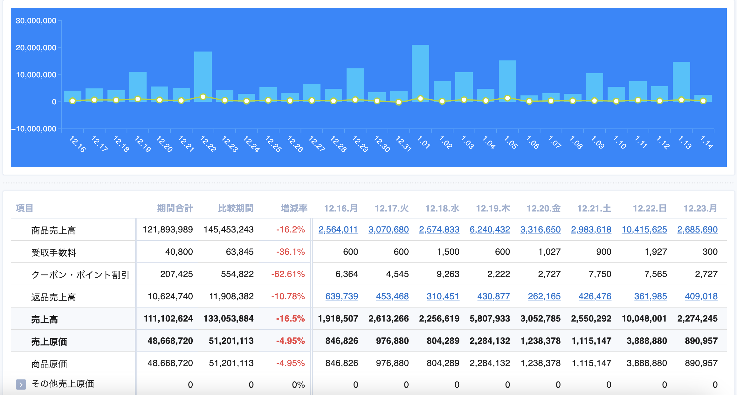The width and height of the screenshot is (737, 395).
Task: Open 返品売上高 link 262,165
Action: click(x=544, y=296)
